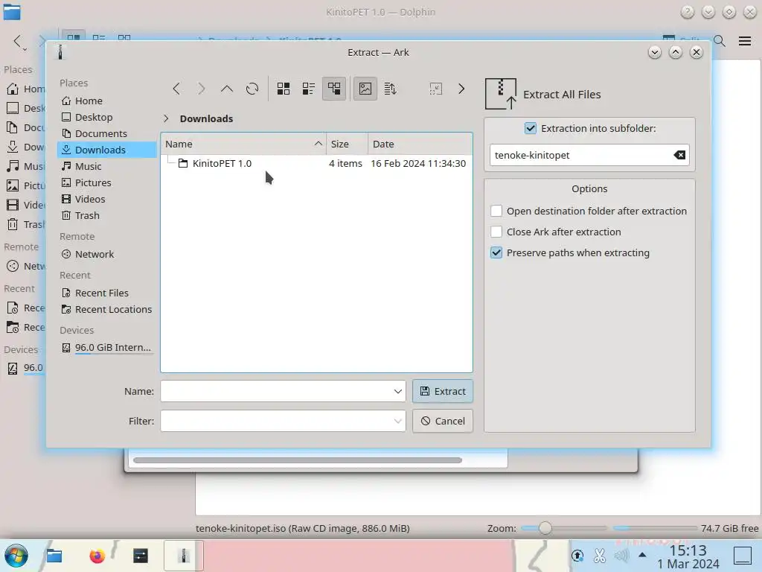Select Videos in Extract dialog places
The height and width of the screenshot is (572, 762).
(x=107, y=199)
